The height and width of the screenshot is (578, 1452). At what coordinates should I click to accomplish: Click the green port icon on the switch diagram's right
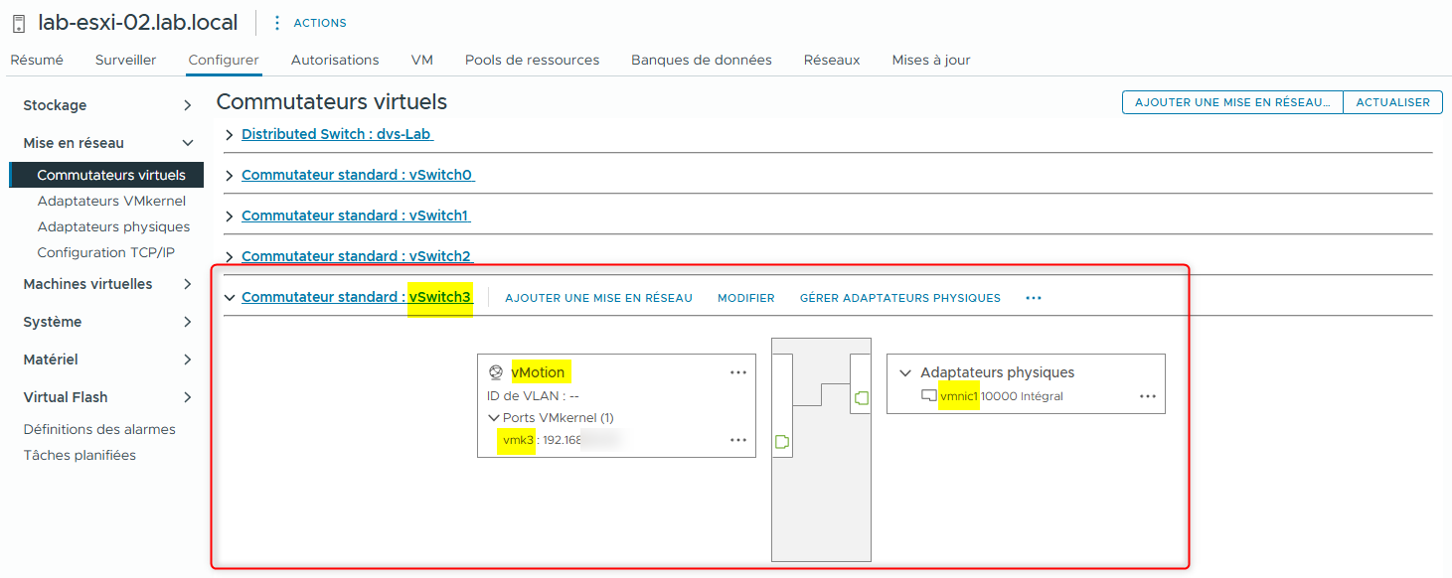coord(861,399)
